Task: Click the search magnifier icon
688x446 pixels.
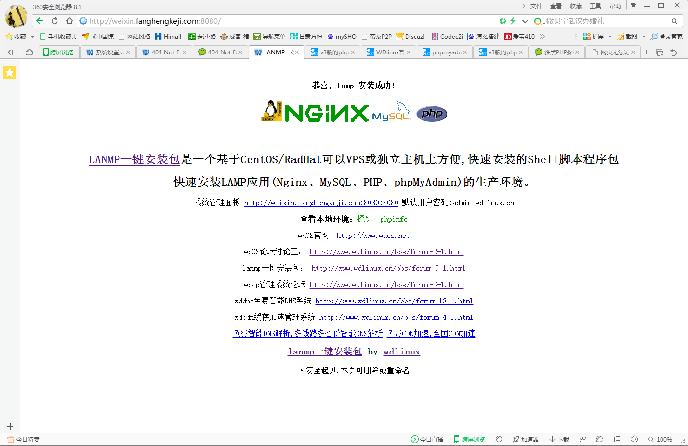Action: point(674,21)
